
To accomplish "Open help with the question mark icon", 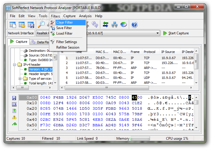I will pos(134,24).
